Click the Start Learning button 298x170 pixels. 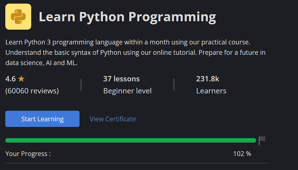(x=42, y=119)
